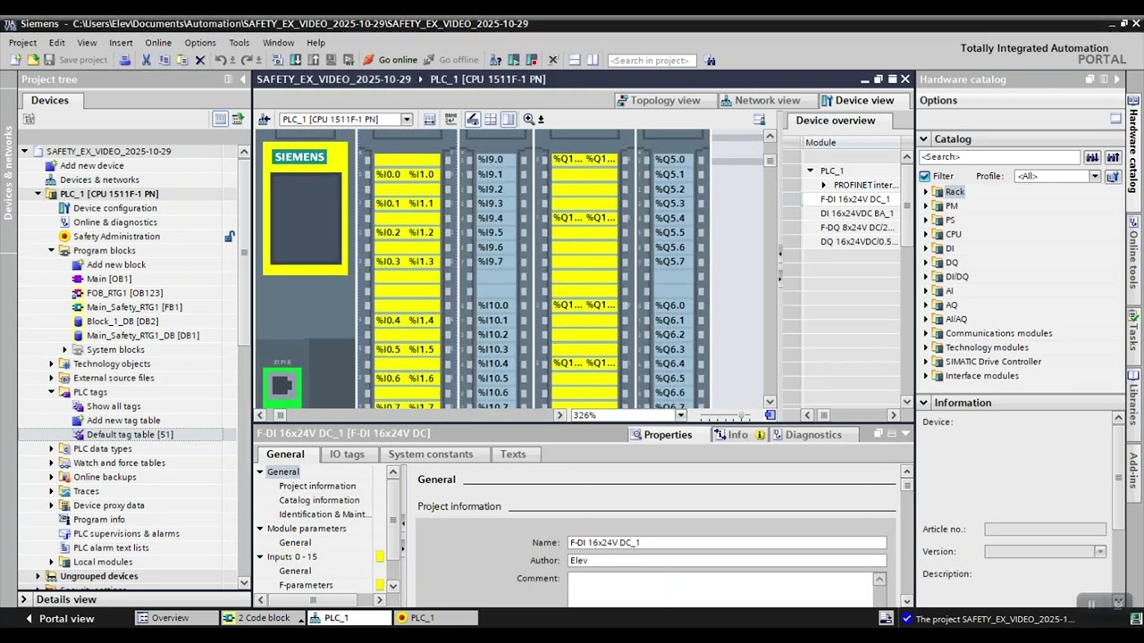
Task: Click the Split editor horizontally icon
Action: point(575,60)
